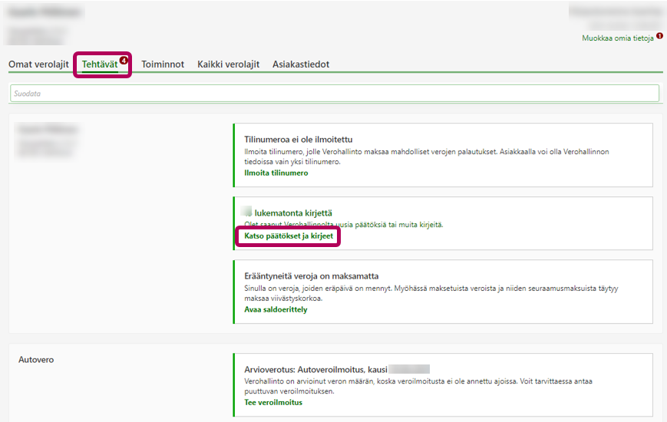Select the Toiminnot tab
The image size is (667, 422).
(163, 64)
